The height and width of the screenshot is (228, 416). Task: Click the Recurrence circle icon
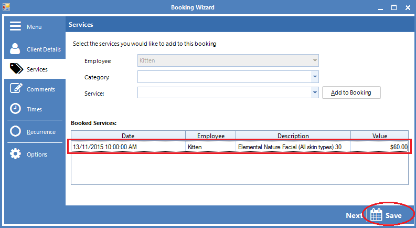(x=16, y=131)
